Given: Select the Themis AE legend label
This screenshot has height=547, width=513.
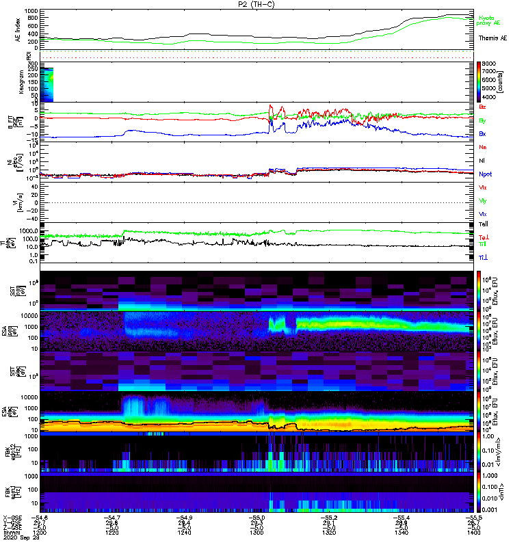Looking at the screenshot, I should click(492, 38).
